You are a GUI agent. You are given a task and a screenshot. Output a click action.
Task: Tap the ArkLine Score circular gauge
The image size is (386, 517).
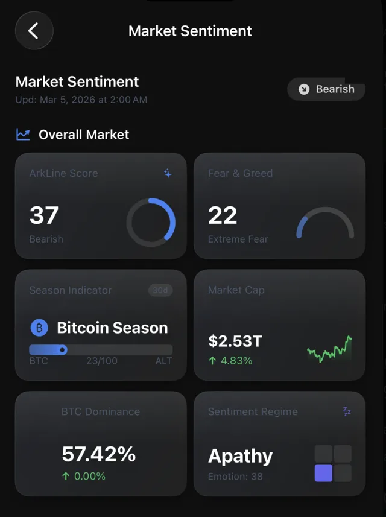tap(151, 222)
